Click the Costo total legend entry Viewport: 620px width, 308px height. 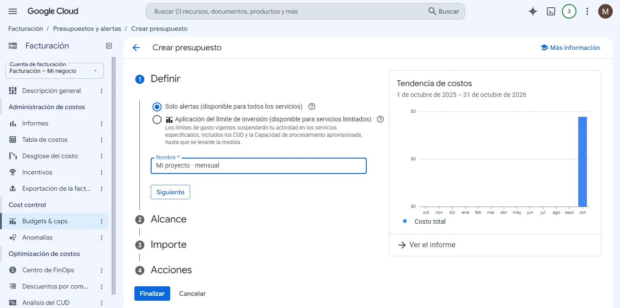click(x=424, y=221)
